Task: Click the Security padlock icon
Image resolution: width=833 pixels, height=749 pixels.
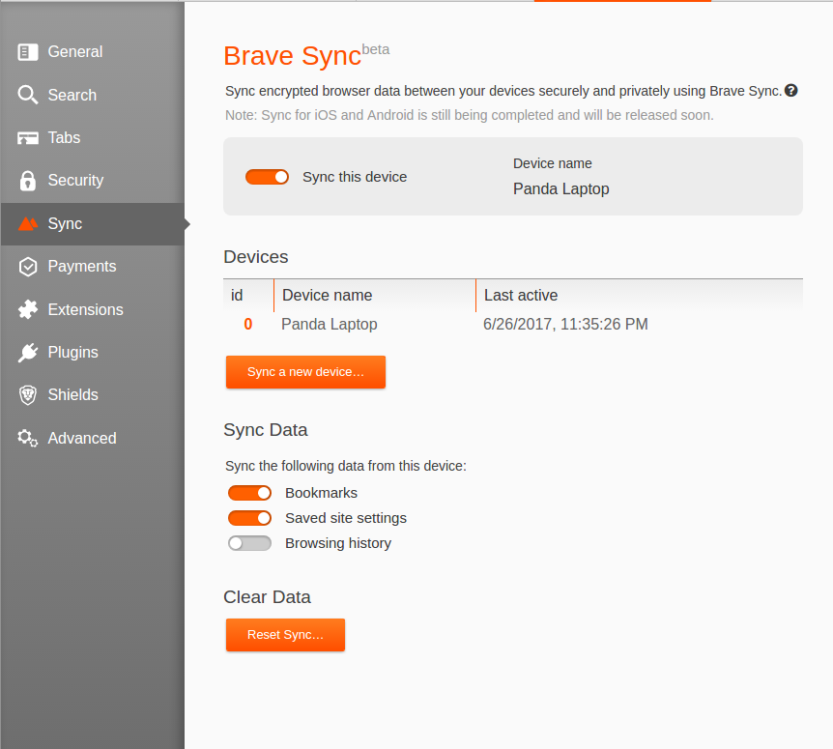Action: tap(28, 181)
